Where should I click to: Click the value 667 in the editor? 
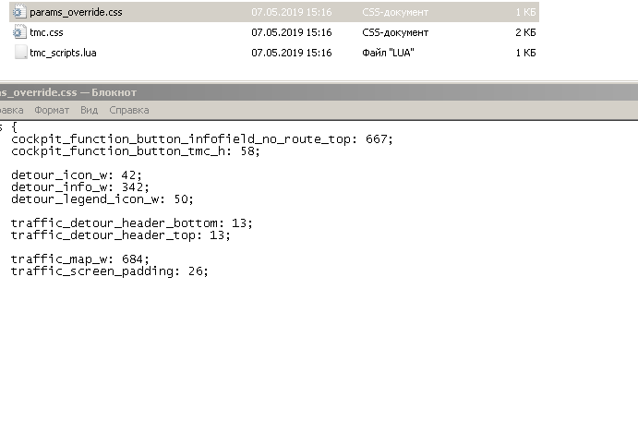(x=377, y=139)
